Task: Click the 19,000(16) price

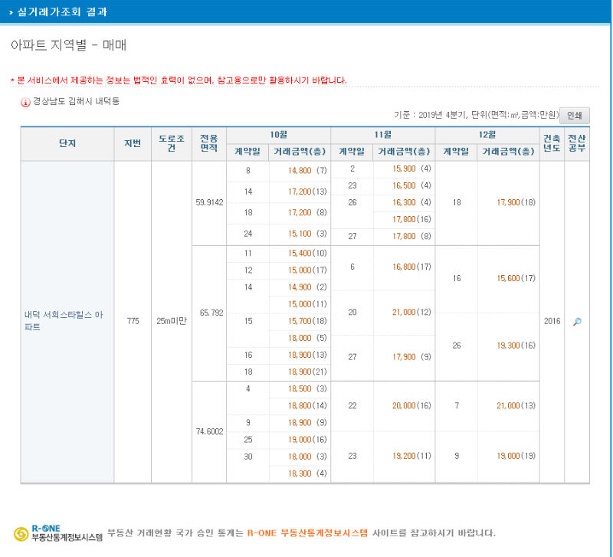Action: click(307, 440)
